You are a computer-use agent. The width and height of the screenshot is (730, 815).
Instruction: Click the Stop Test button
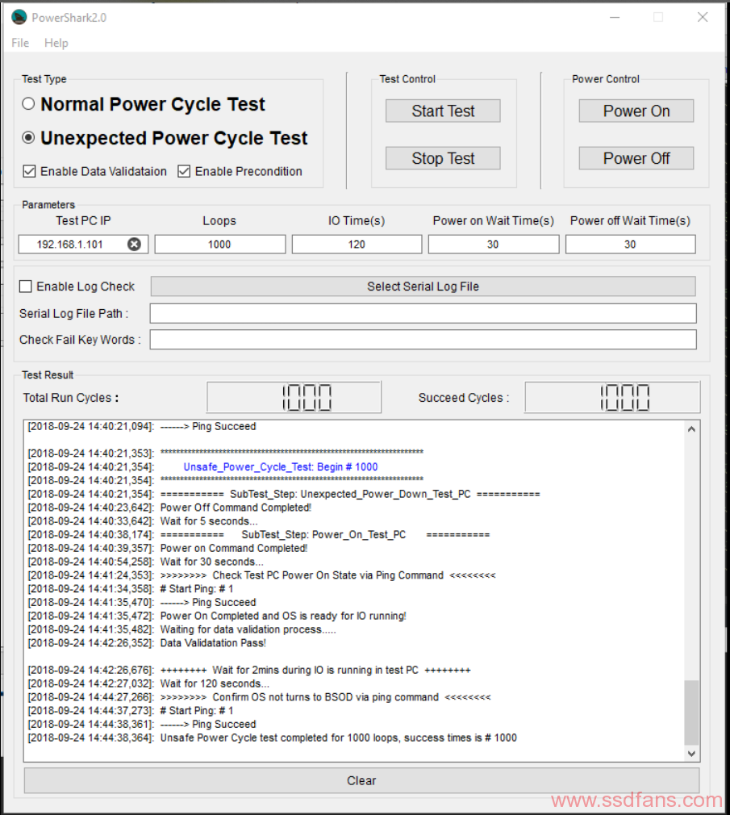443,158
